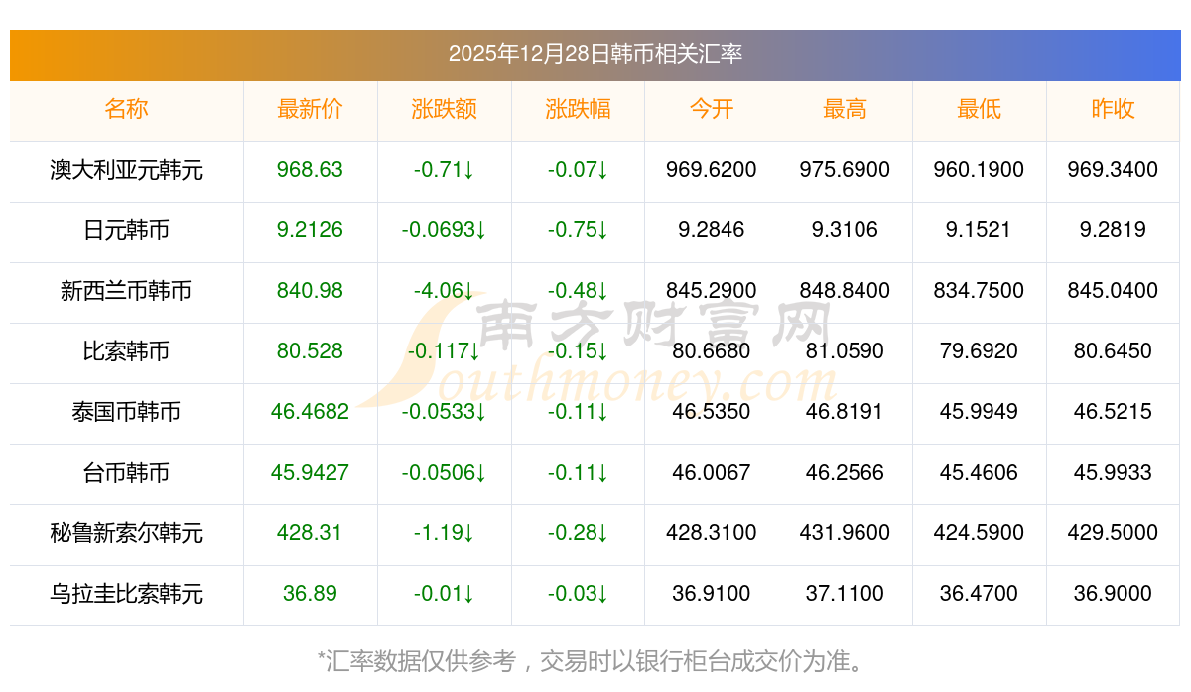Select previous close 9.2819
Screen dimensions: 1191x692
point(1113,230)
